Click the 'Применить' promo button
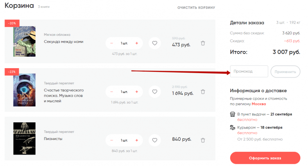The image size is (308, 166). pyautogui.click(x=285, y=72)
